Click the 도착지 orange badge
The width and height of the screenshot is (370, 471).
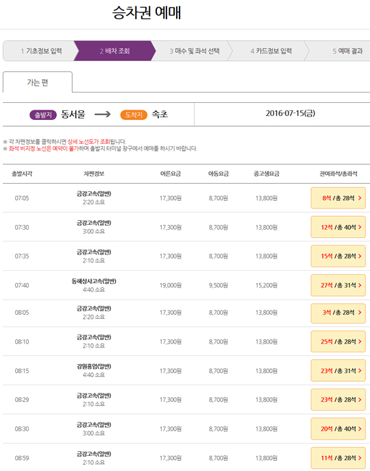134,114
